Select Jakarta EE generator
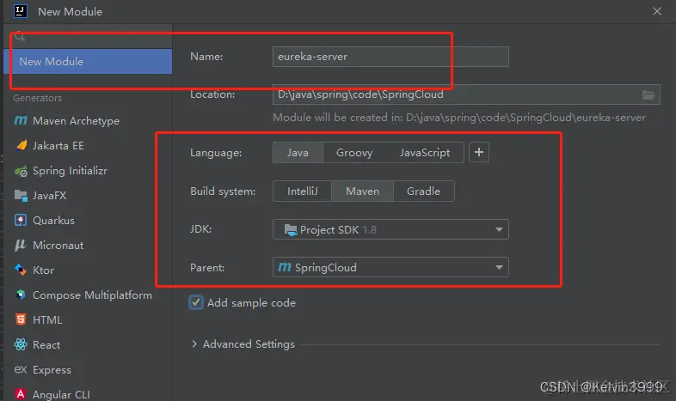The height and width of the screenshot is (401, 676). pos(88,146)
